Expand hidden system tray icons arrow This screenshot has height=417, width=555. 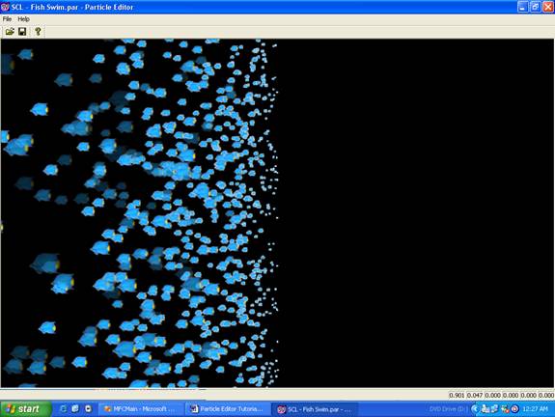475,409
